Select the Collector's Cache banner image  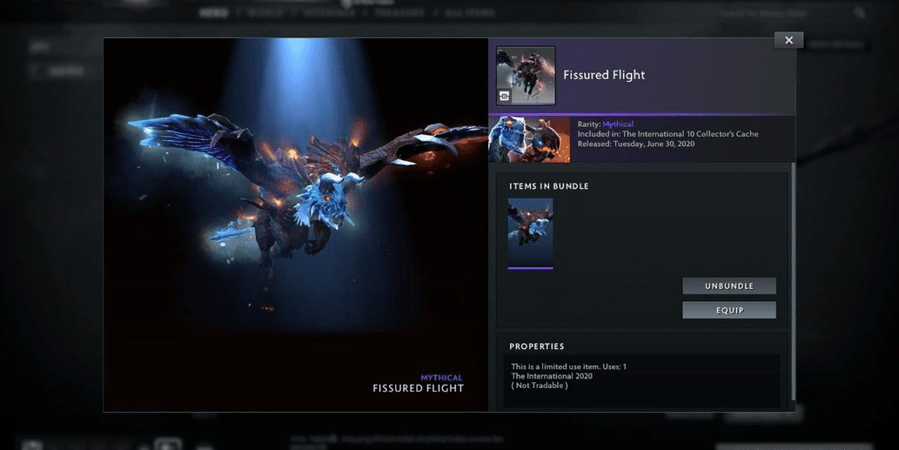point(529,139)
